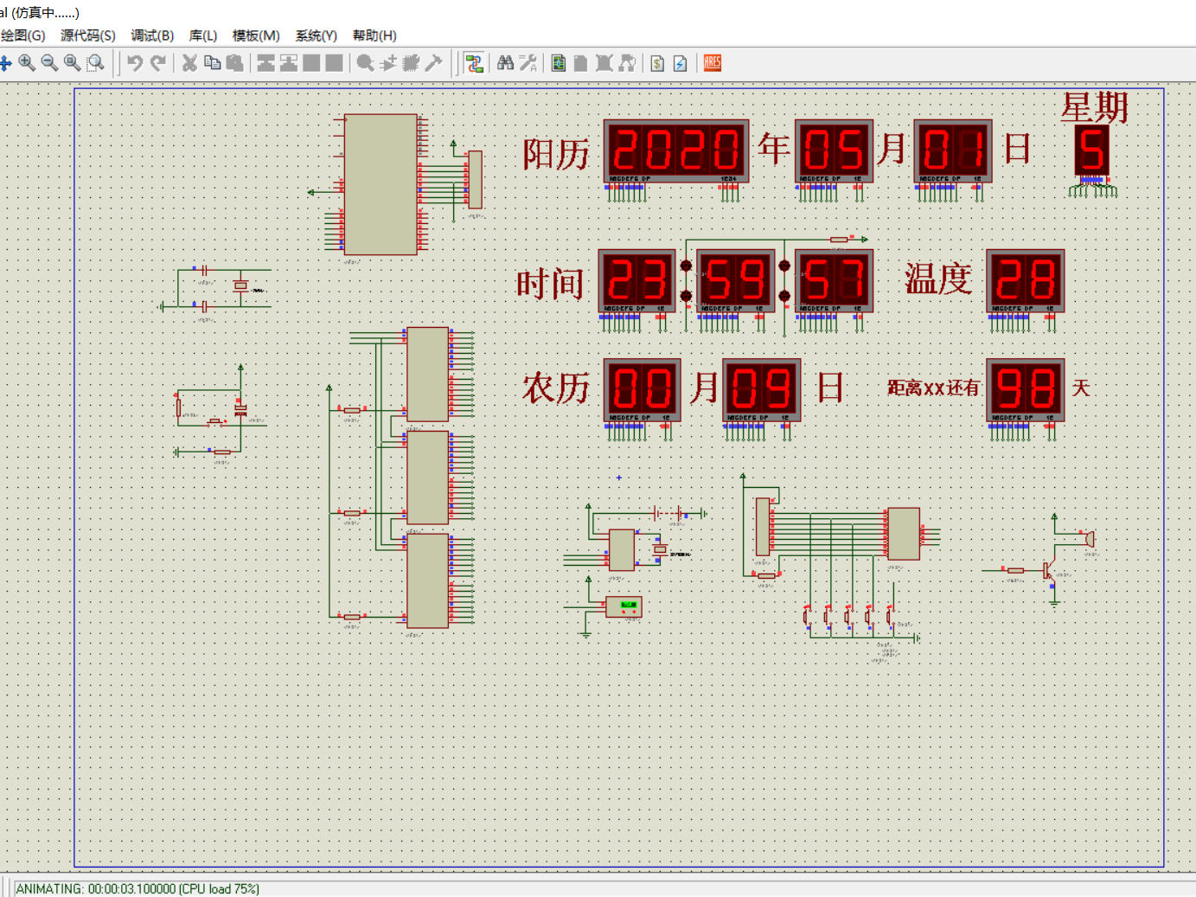The width and height of the screenshot is (1196, 897).
Task: Select the seconds display showing 57
Action: click(835, 281)
